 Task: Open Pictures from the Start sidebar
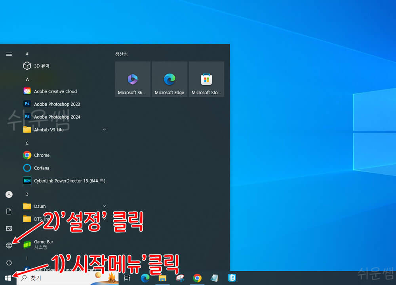coord(9,228)
